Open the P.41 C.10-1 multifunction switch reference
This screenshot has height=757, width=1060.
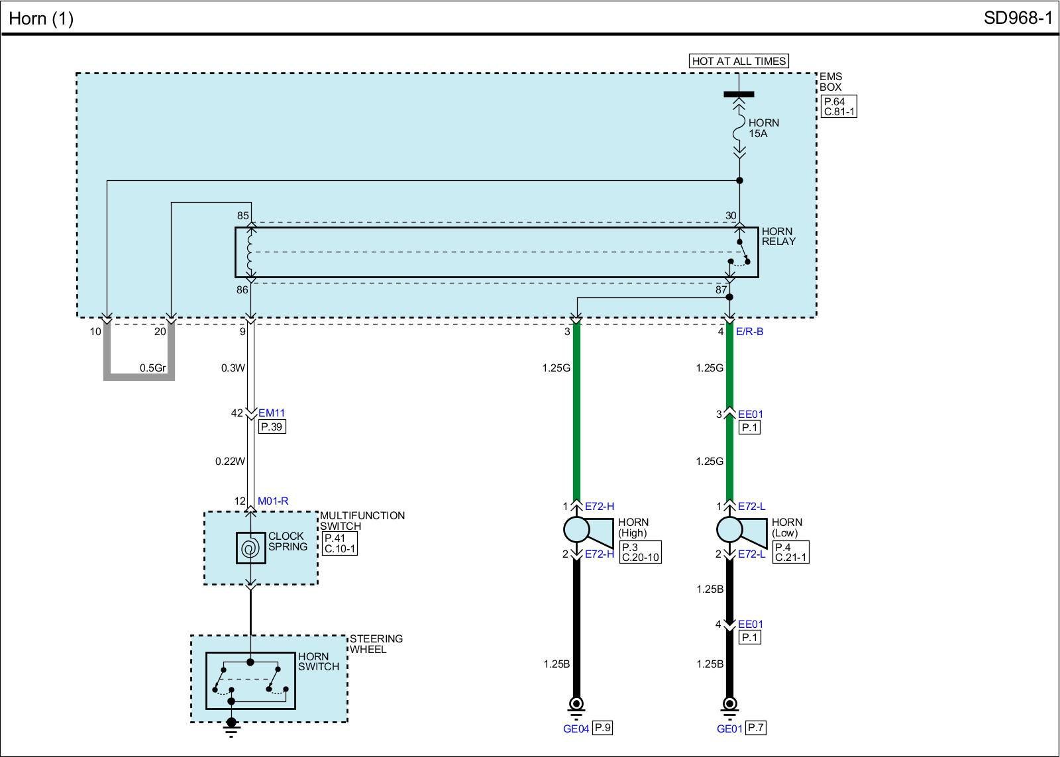coord(340,544)
